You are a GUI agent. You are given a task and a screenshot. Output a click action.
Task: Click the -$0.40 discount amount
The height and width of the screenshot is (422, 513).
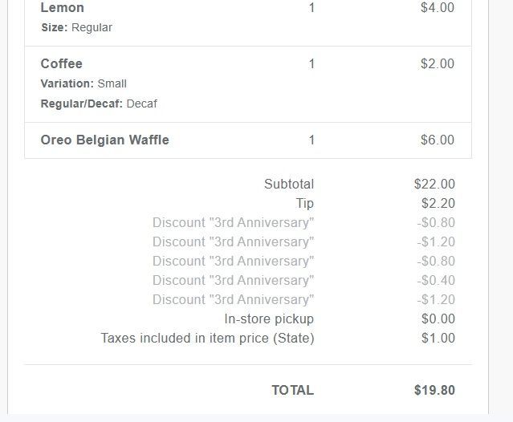coord(435,281)
